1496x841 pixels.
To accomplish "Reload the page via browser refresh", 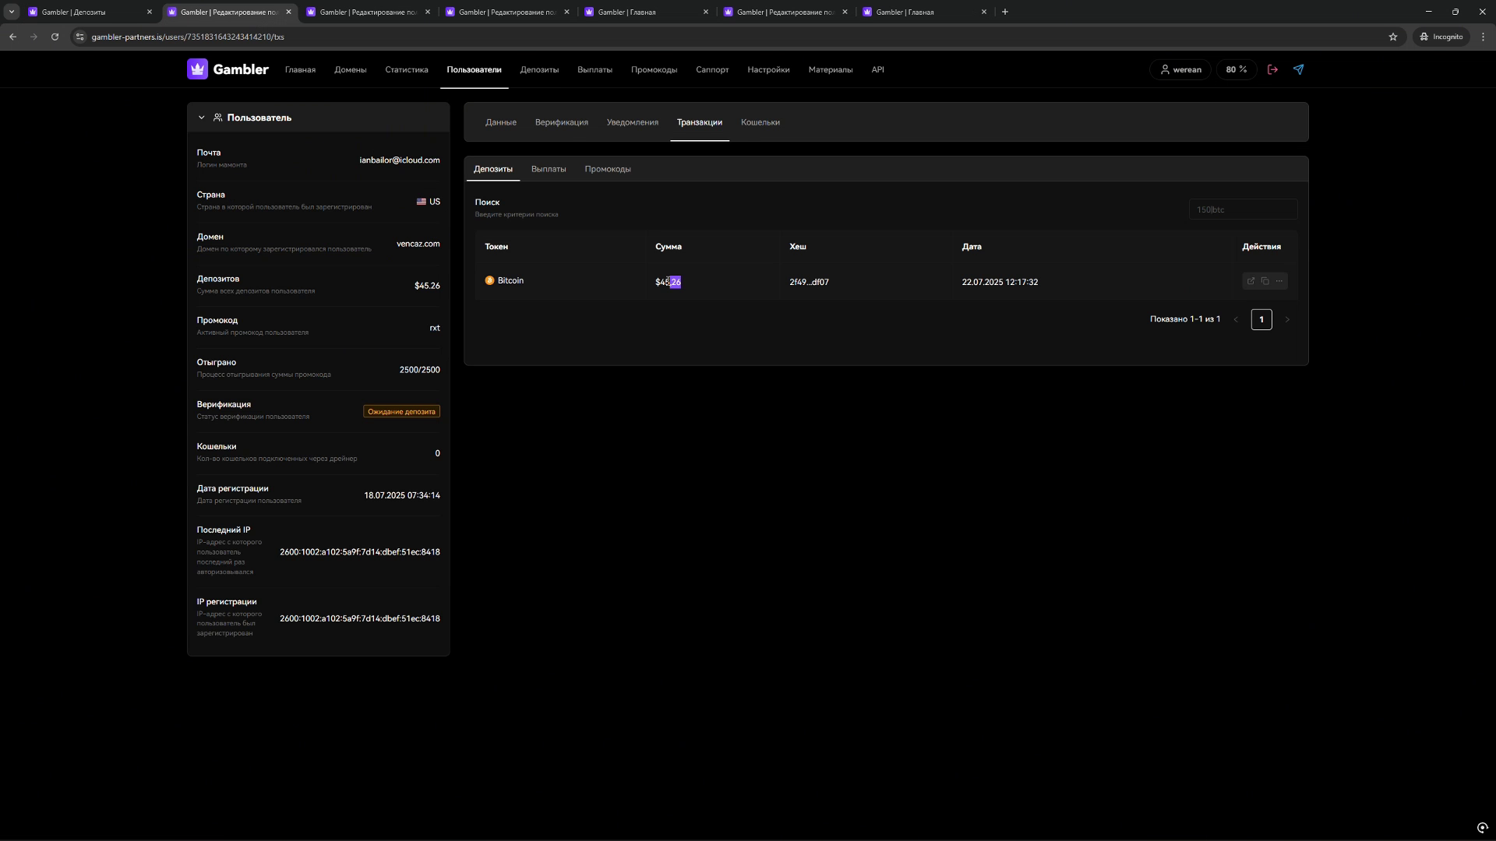I will click(x=55, y=37).
